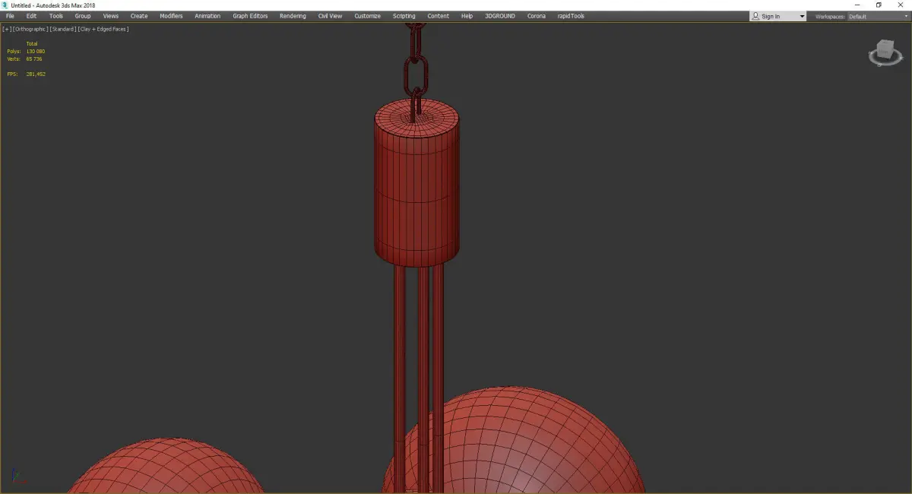Open the Corona menu

[x=537, y=16]
